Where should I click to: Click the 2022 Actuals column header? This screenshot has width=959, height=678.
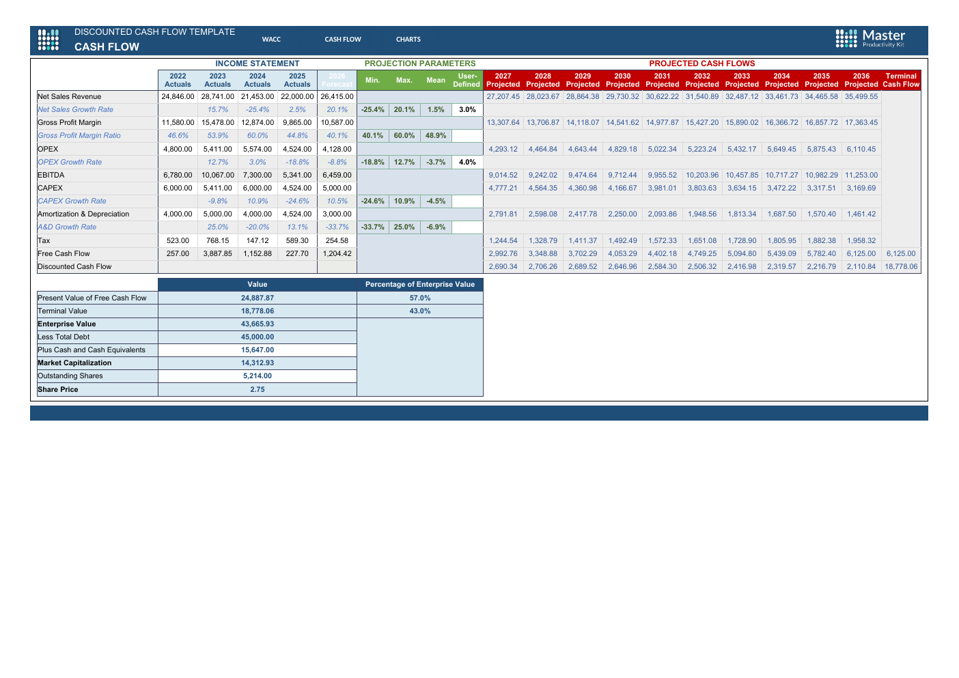click(178, 81)
